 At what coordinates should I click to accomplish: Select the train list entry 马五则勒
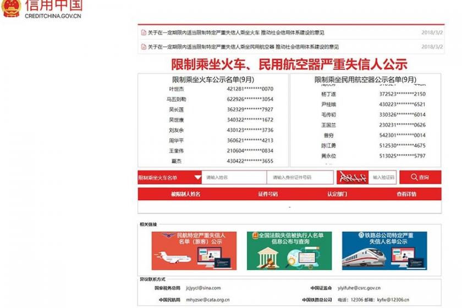176,100
